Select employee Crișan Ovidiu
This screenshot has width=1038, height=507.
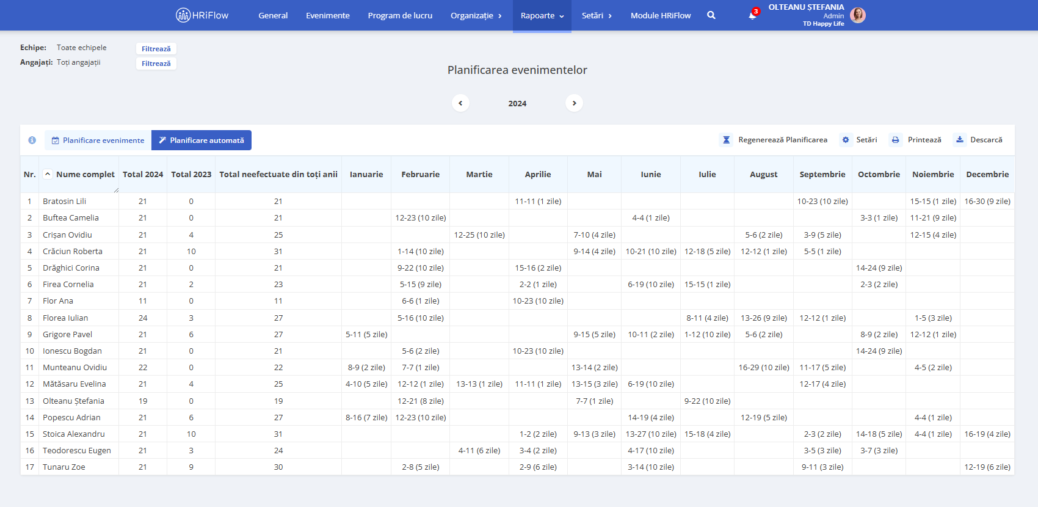pyautogui.click(x=67, y=235)
